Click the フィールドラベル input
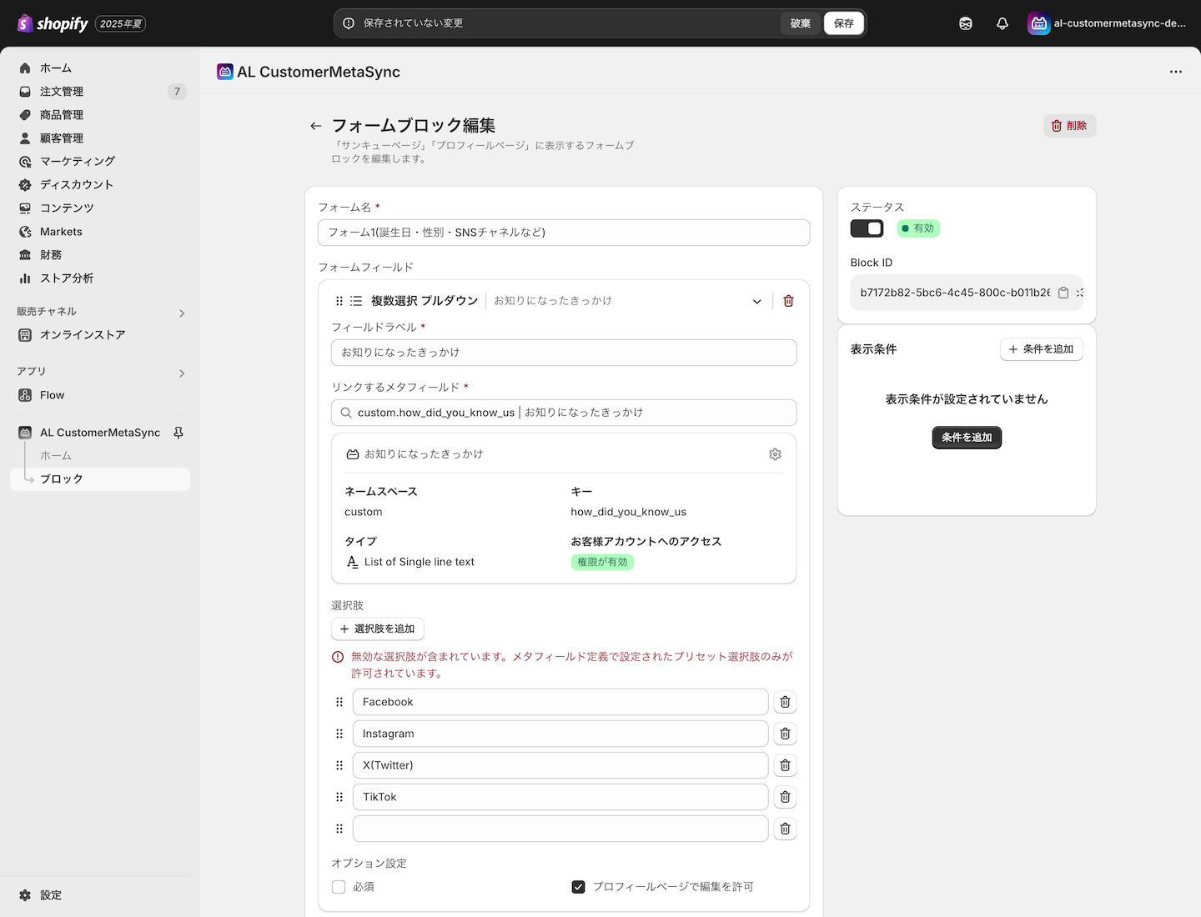Screen dimensions: 1201x917 click(x=564, y=353)
